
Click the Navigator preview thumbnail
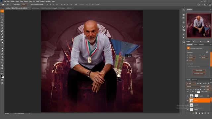(199, 25)
